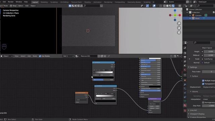The height and width of the screenshot is (121, 215).
Task: Open the Object Mode dropdown
Action: click(5, 6)
